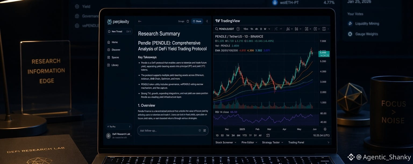Screen dimensions: 413x164
Task: Click the DeFi Research Lab avatar
Action: tap(109, 136)
